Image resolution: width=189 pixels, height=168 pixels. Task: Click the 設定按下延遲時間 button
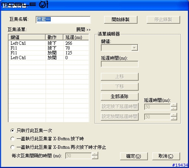tap(120, 107)
